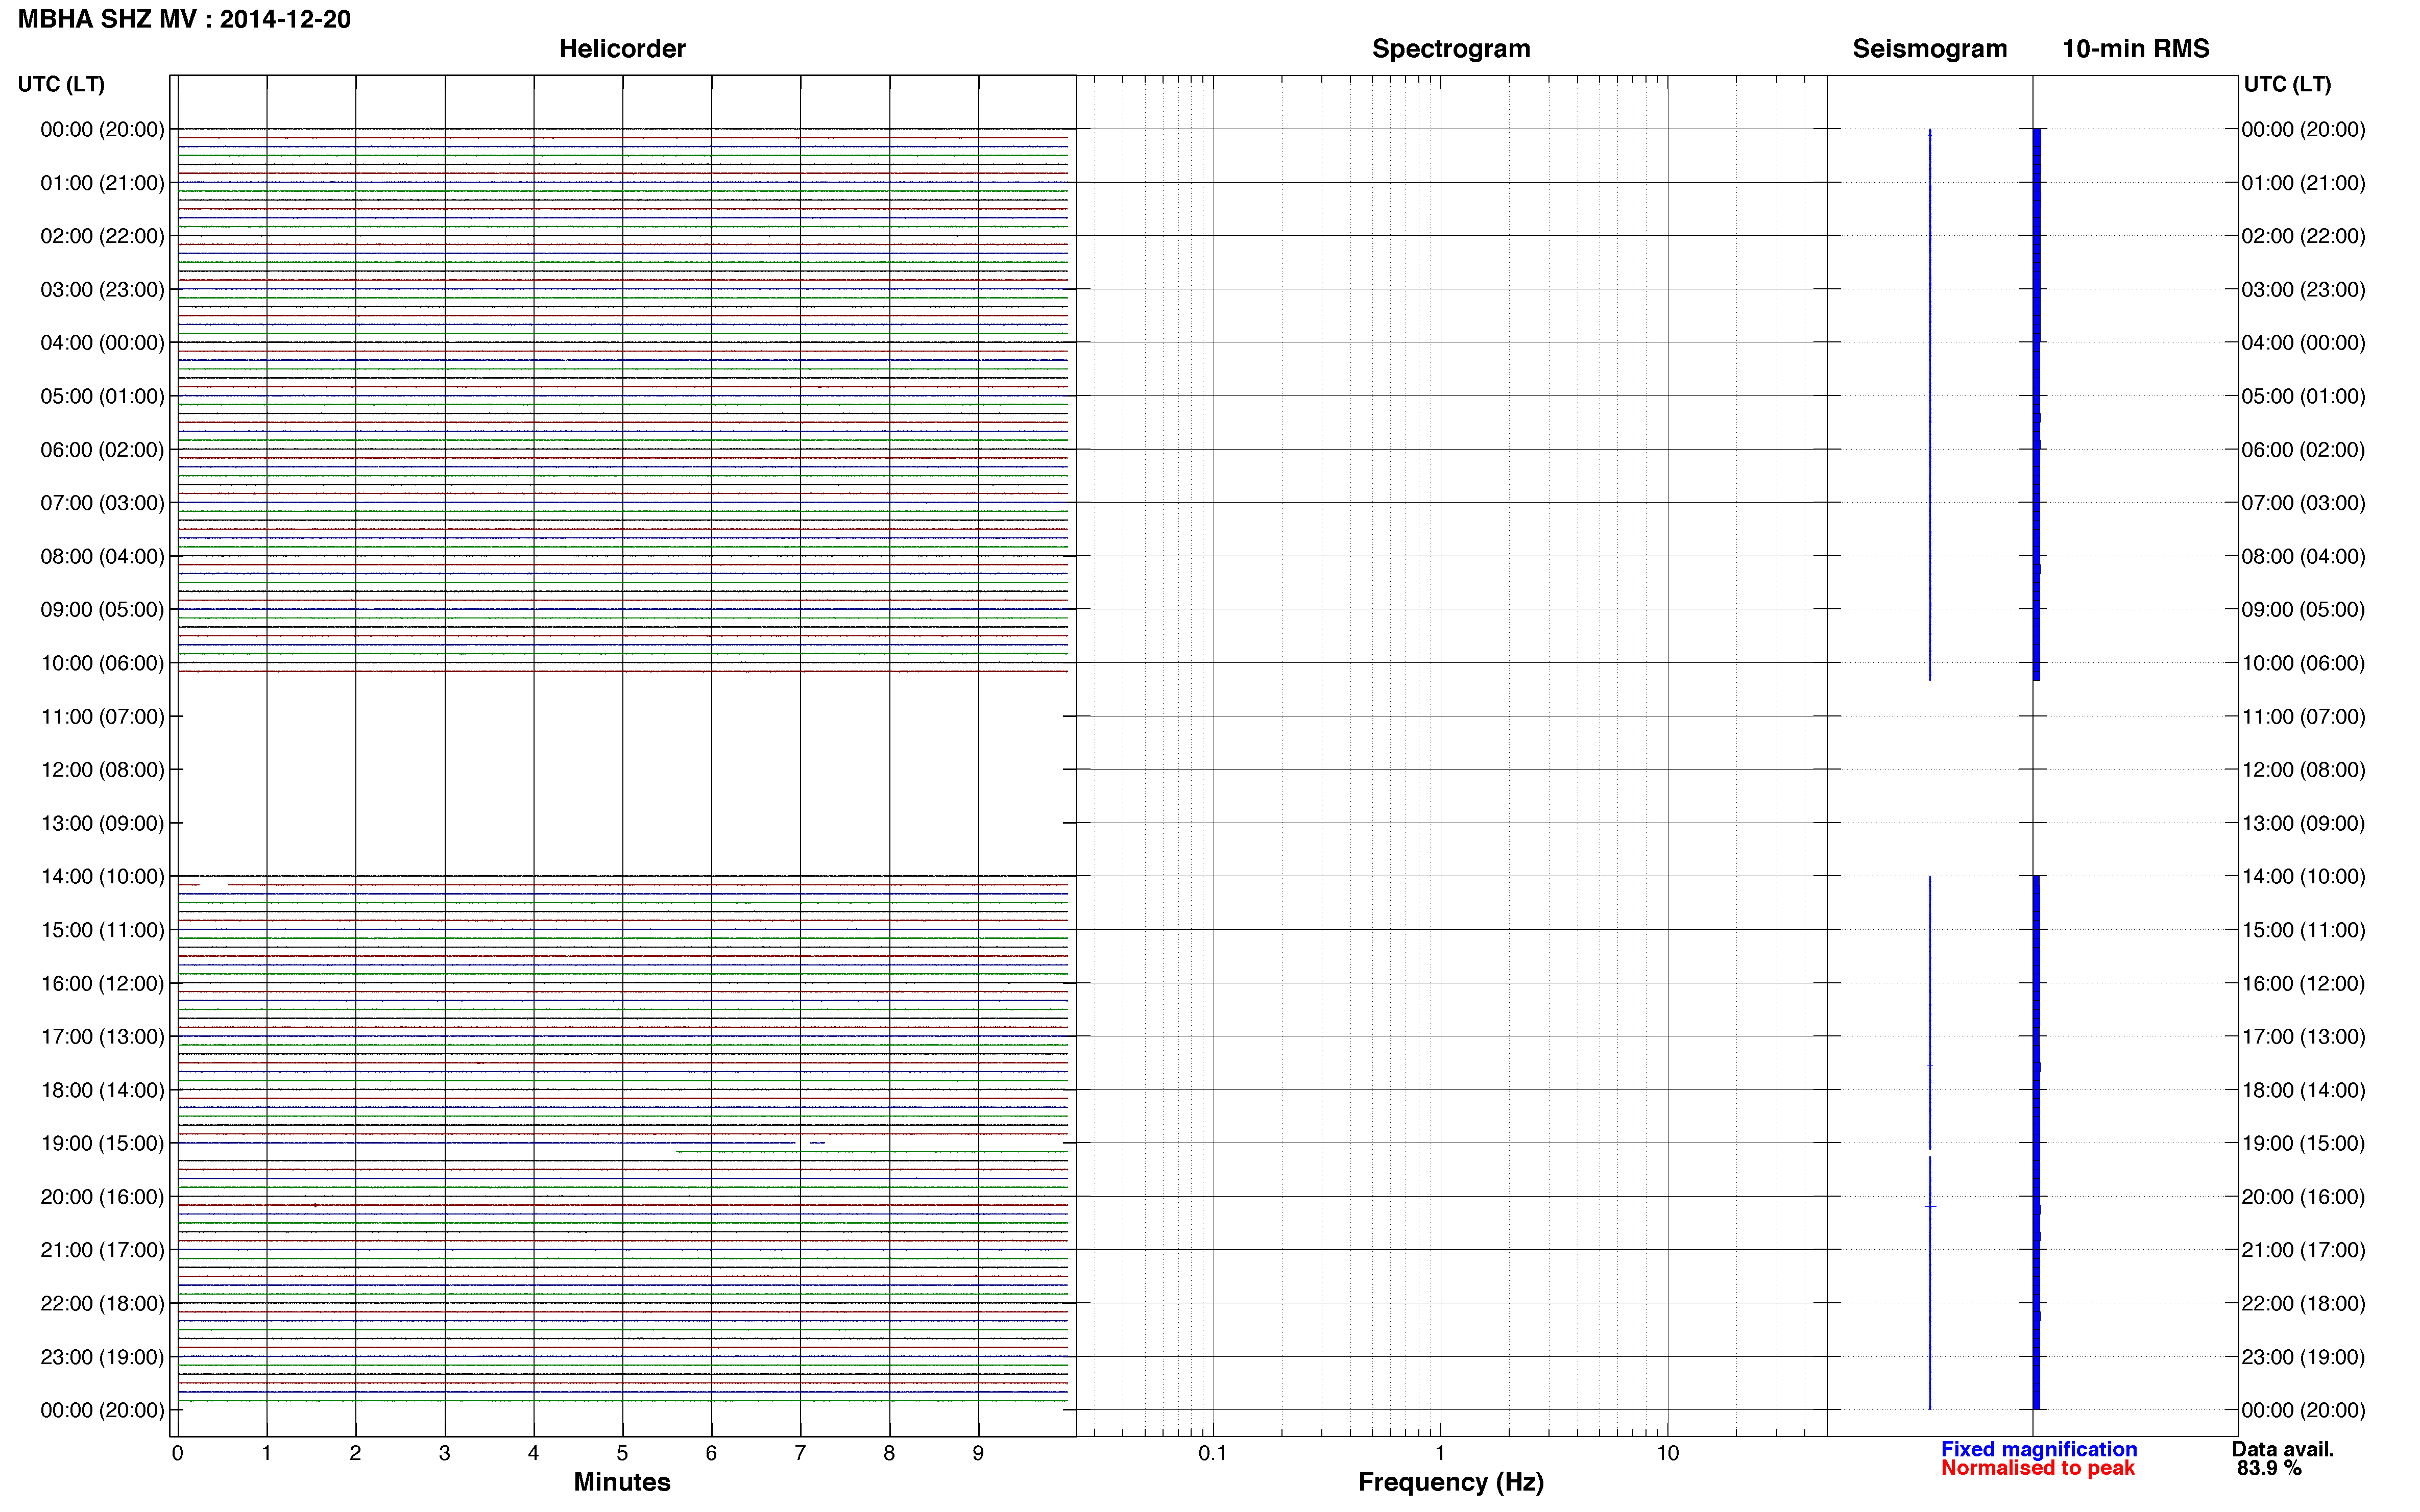Click 04:00 (00:00) beside the Helicorder

102,343
